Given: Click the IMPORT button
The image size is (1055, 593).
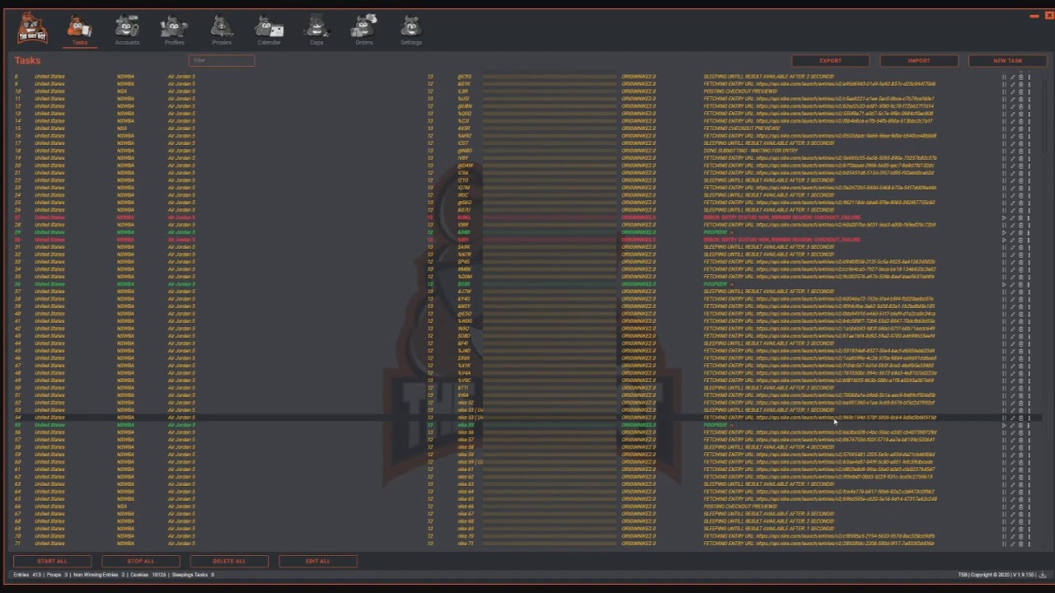Looking at the screenshot, I should 919,60.
